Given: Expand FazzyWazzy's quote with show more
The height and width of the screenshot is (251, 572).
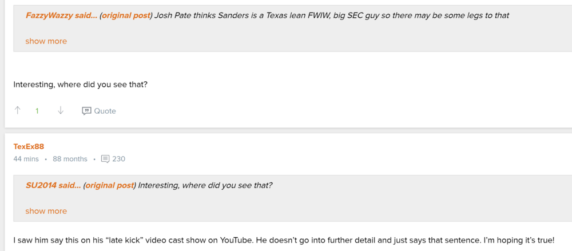Looking at the screenshot, I should click(x=46, y=41).
